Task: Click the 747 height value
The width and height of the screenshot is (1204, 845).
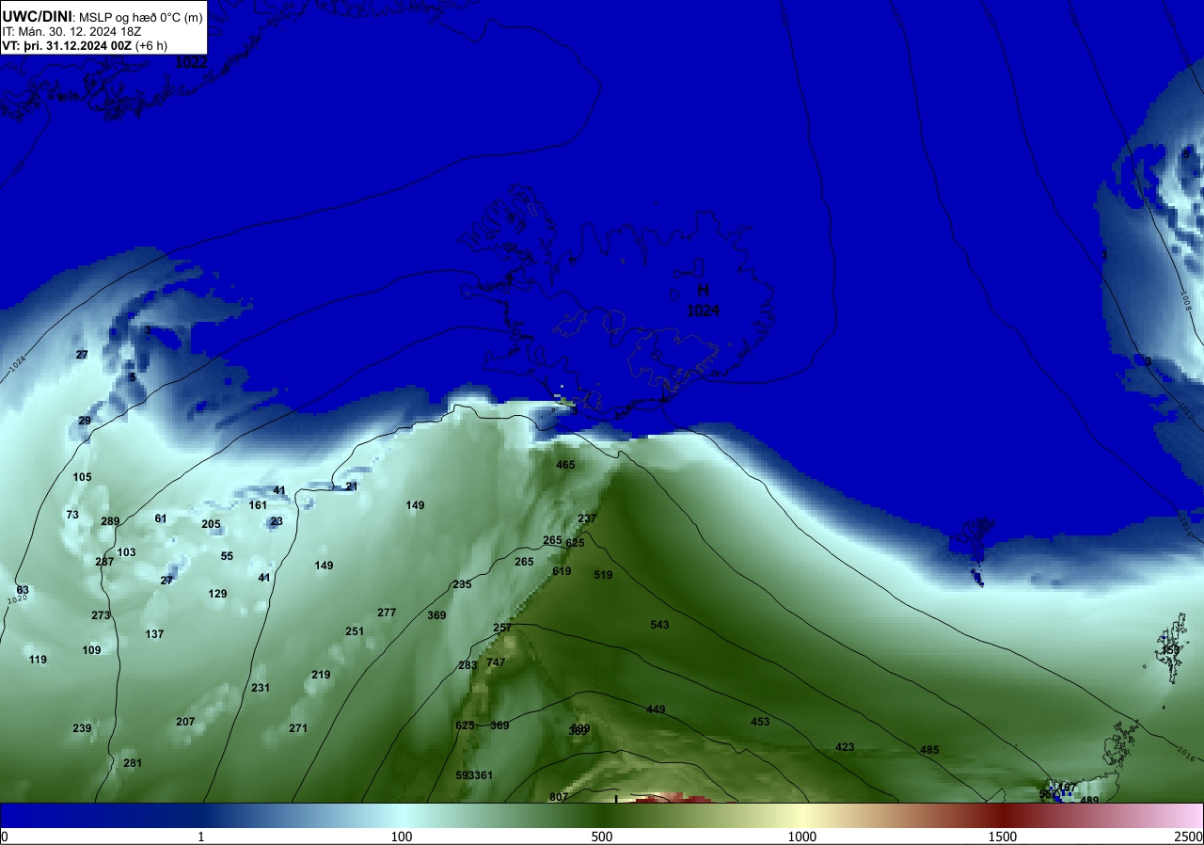Action: [496, 662]
